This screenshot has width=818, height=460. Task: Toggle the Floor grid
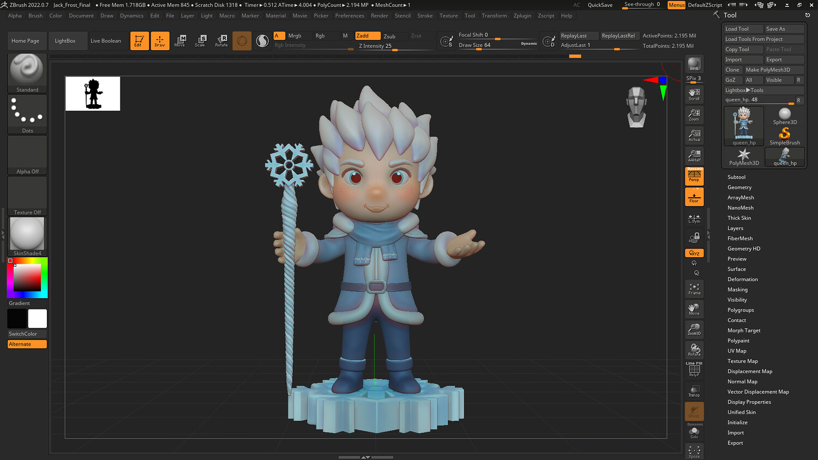(694, 197)
